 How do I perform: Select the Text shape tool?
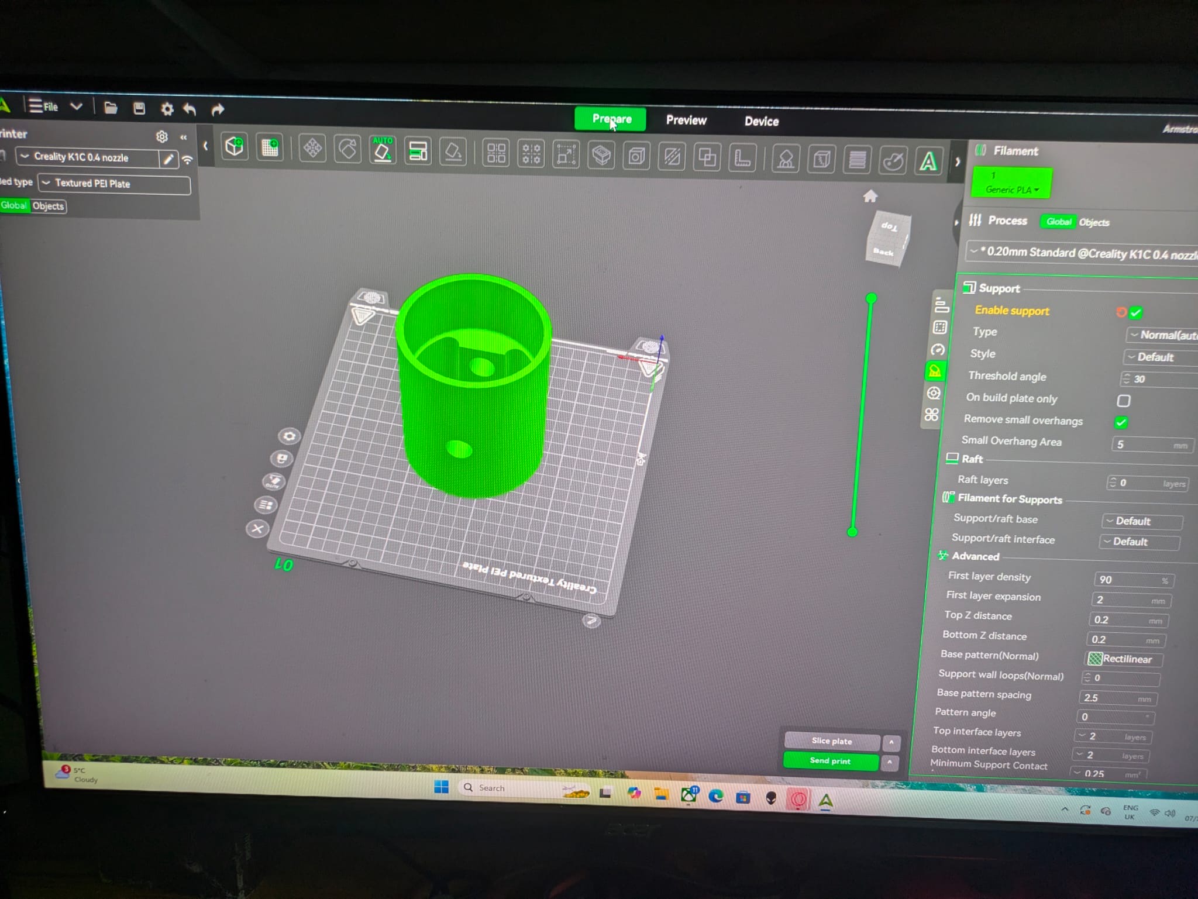coord(928,161)
